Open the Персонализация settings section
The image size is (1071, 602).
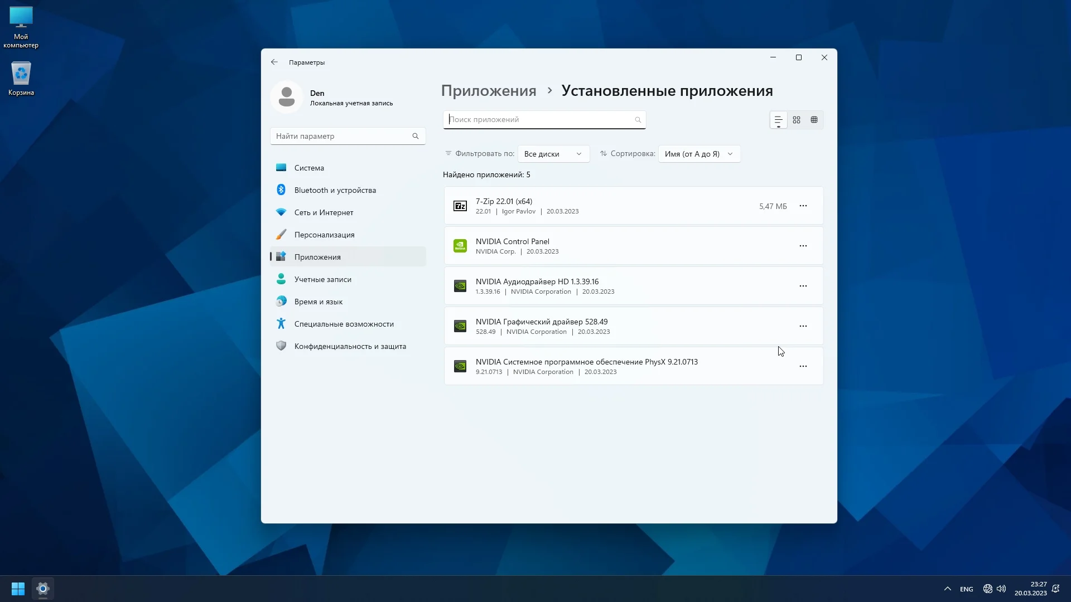[x=324, y=235]
